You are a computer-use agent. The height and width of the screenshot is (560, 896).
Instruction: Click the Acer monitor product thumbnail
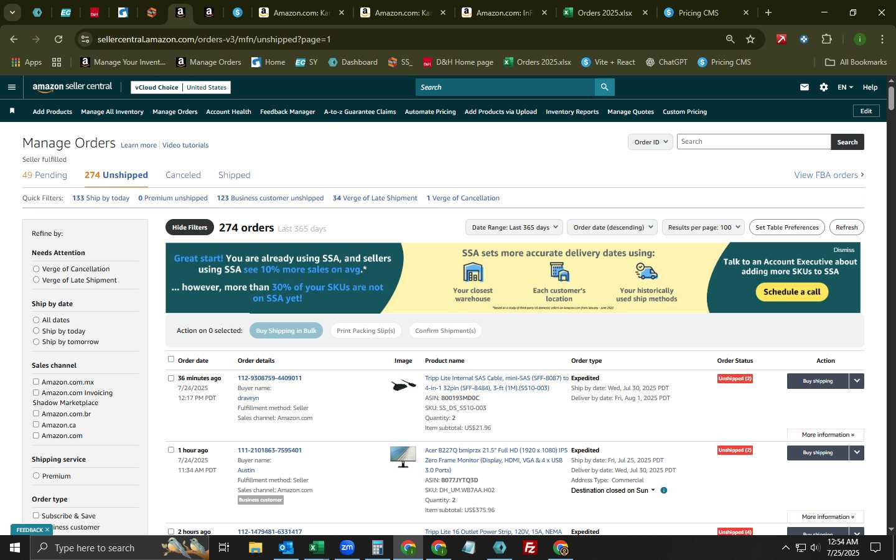[403, 457]
